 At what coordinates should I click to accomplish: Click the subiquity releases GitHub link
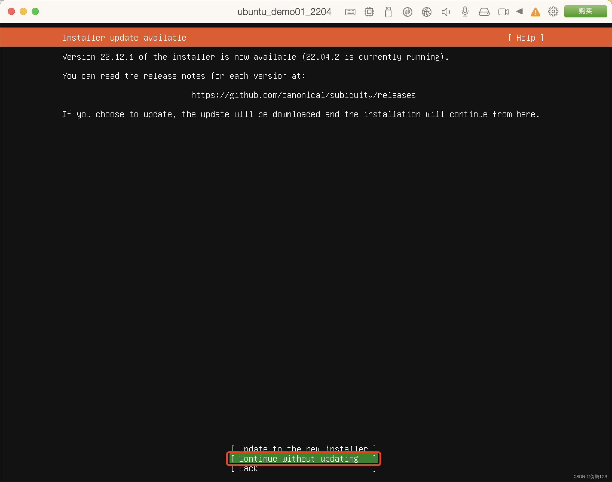(303, 95)
